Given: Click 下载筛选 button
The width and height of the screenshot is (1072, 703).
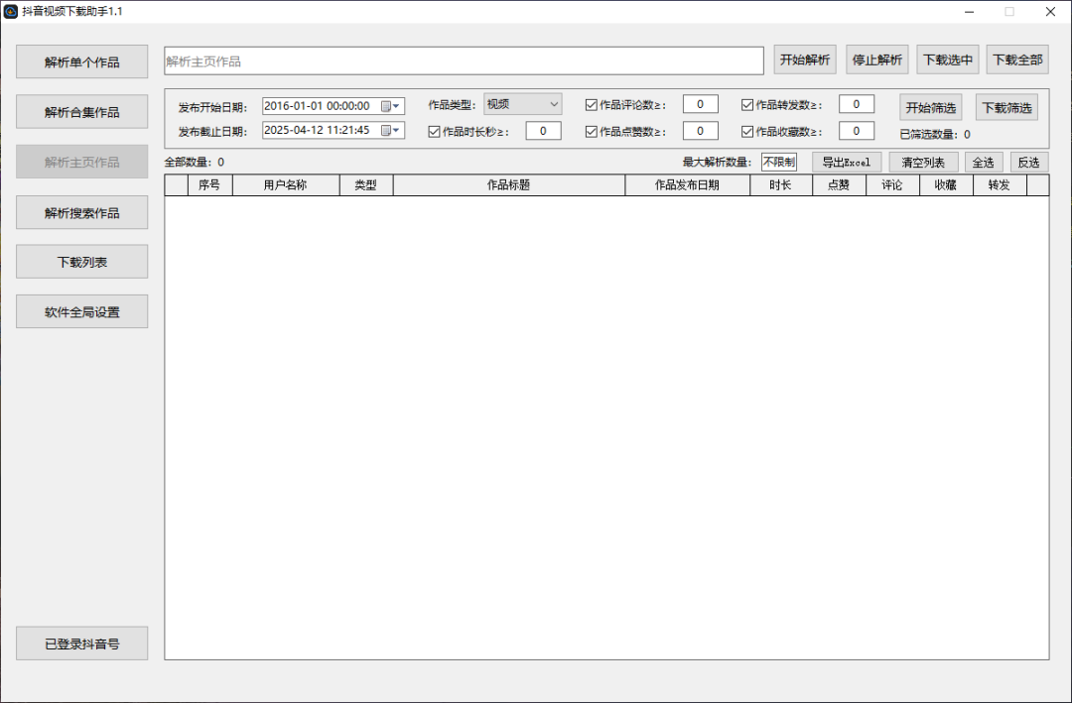Looking at the screenshot, I should 1007,108.
